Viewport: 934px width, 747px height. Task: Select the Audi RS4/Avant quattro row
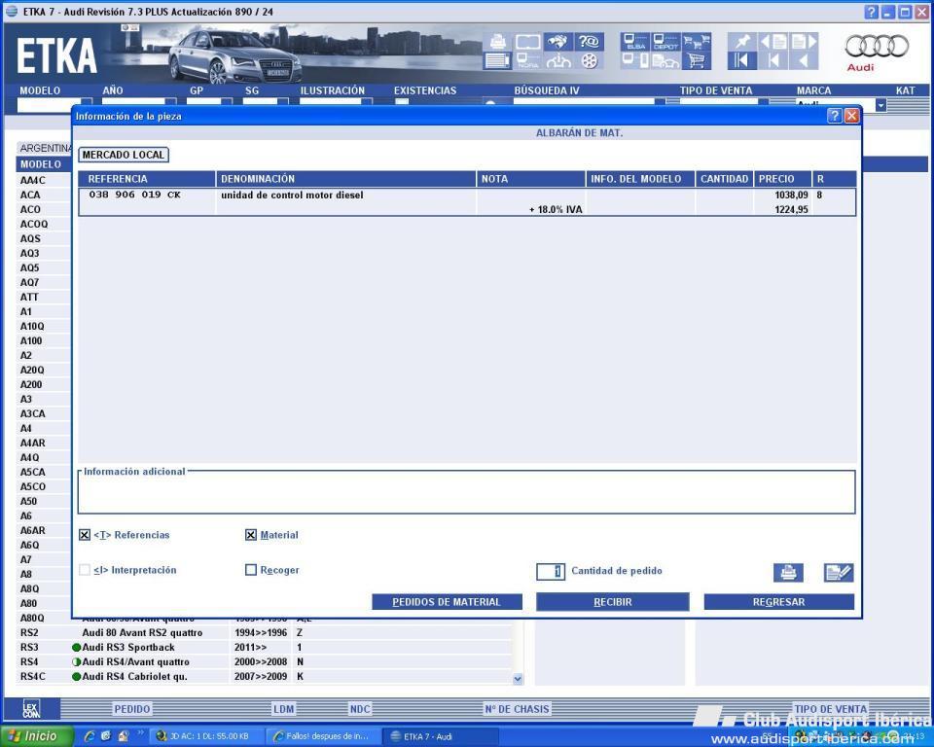[x=265, y=661]
